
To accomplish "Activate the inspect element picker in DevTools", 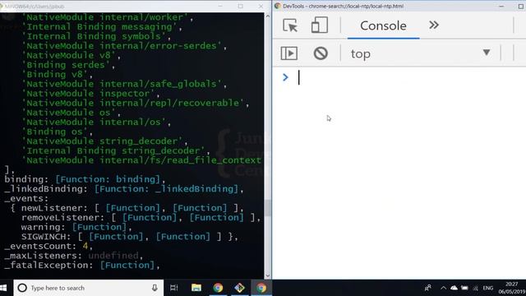I will click(x=290, y=25).
